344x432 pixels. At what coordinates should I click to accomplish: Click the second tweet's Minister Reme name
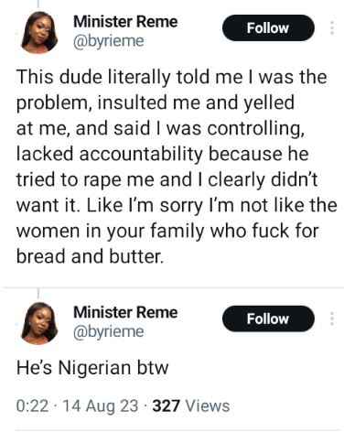pyautogui.click(x=125, y=312)
